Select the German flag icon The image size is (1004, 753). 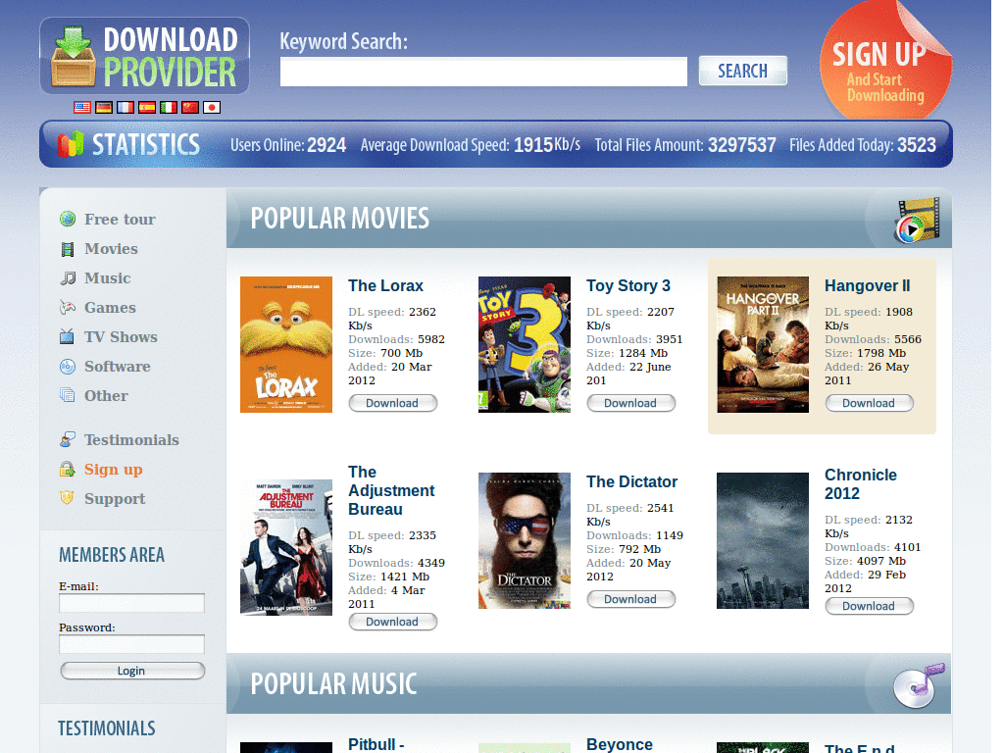click(x=104, y=108)
